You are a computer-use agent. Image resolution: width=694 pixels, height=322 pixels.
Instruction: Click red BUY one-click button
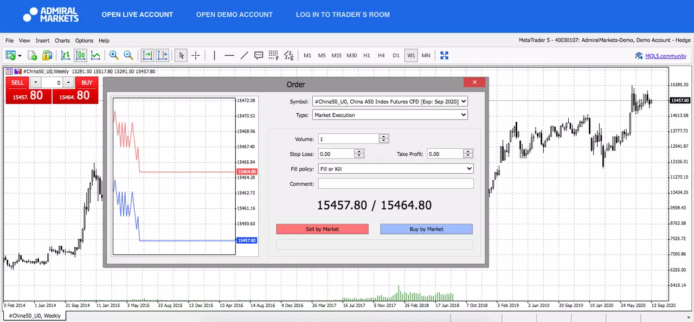click(87, 83)
